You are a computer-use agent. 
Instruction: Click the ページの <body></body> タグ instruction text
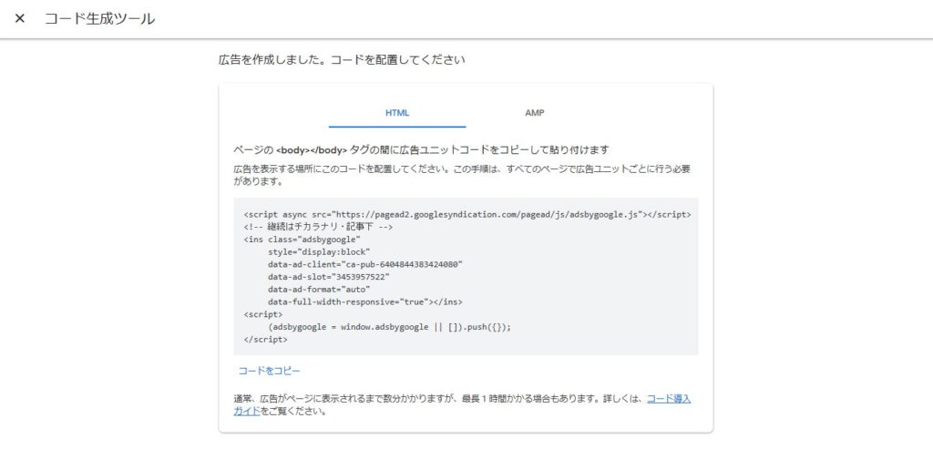tap(421, 149)
